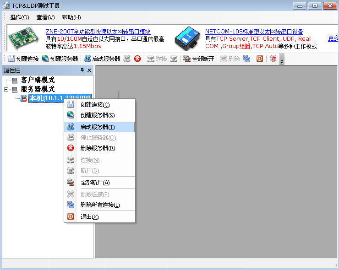The image size is (339, 270).
Task: Open the 操作(O) menu
Action: pyautogui.click(x=19, y=17)
